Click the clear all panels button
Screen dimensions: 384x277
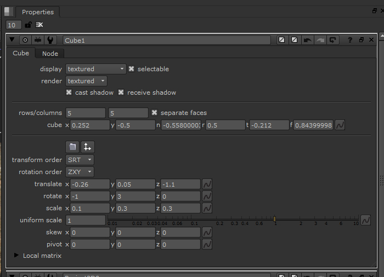coord(39,25)
